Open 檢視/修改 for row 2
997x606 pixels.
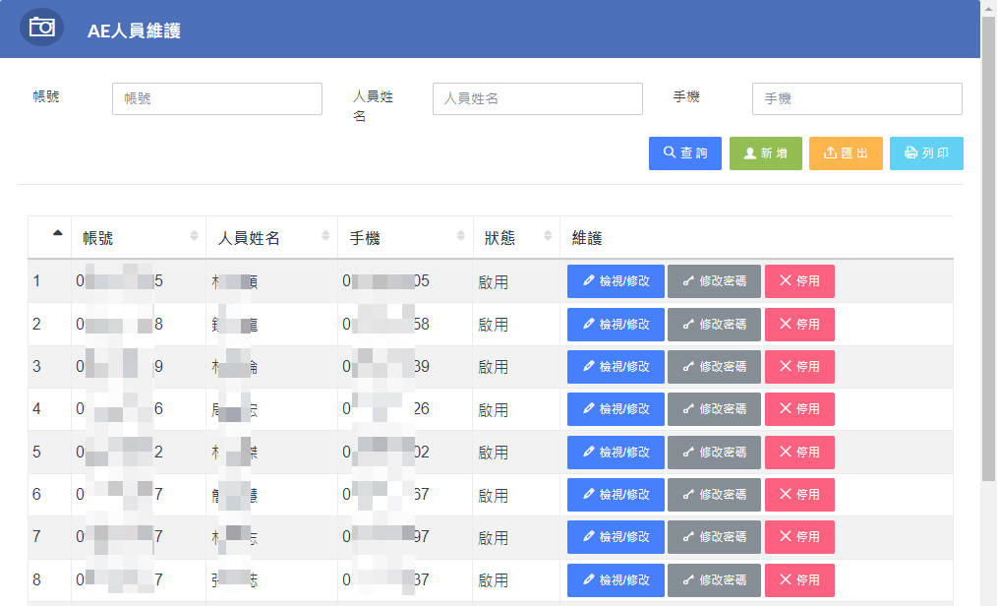(x=616, y=325)
